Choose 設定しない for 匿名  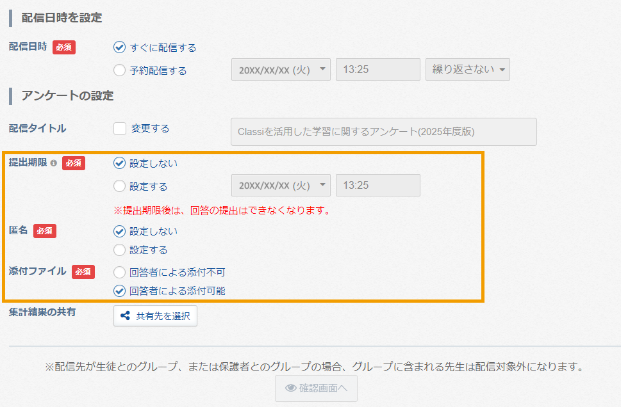coord(119,231)
